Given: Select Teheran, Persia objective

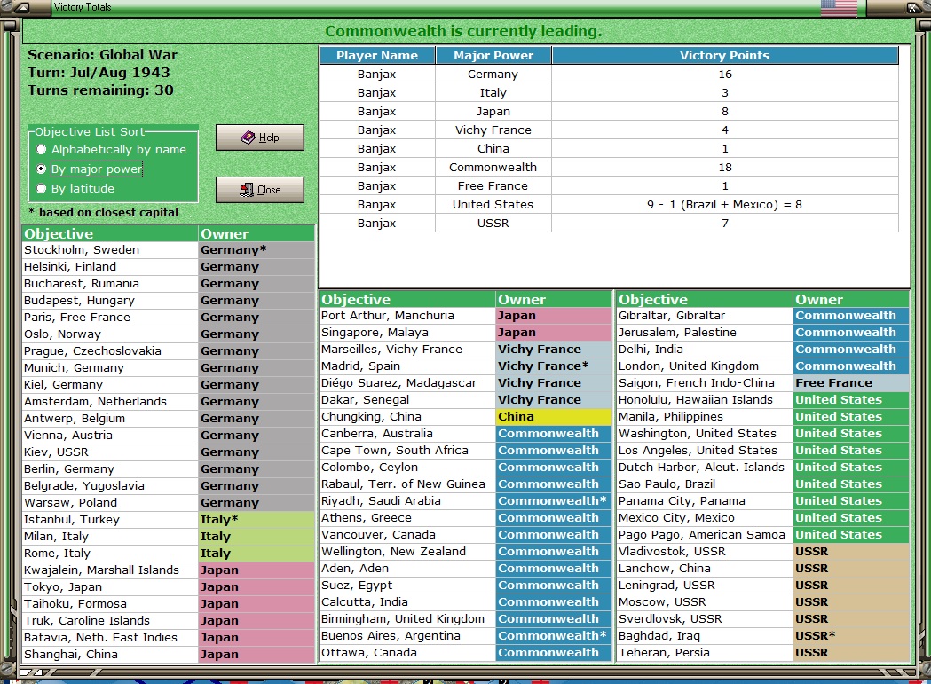Looking at the screenshot, I should pos(705,653).
